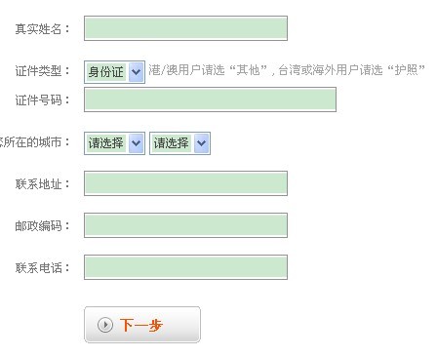
Task: Click the 证件类型 label text
Action: [38, 70]
